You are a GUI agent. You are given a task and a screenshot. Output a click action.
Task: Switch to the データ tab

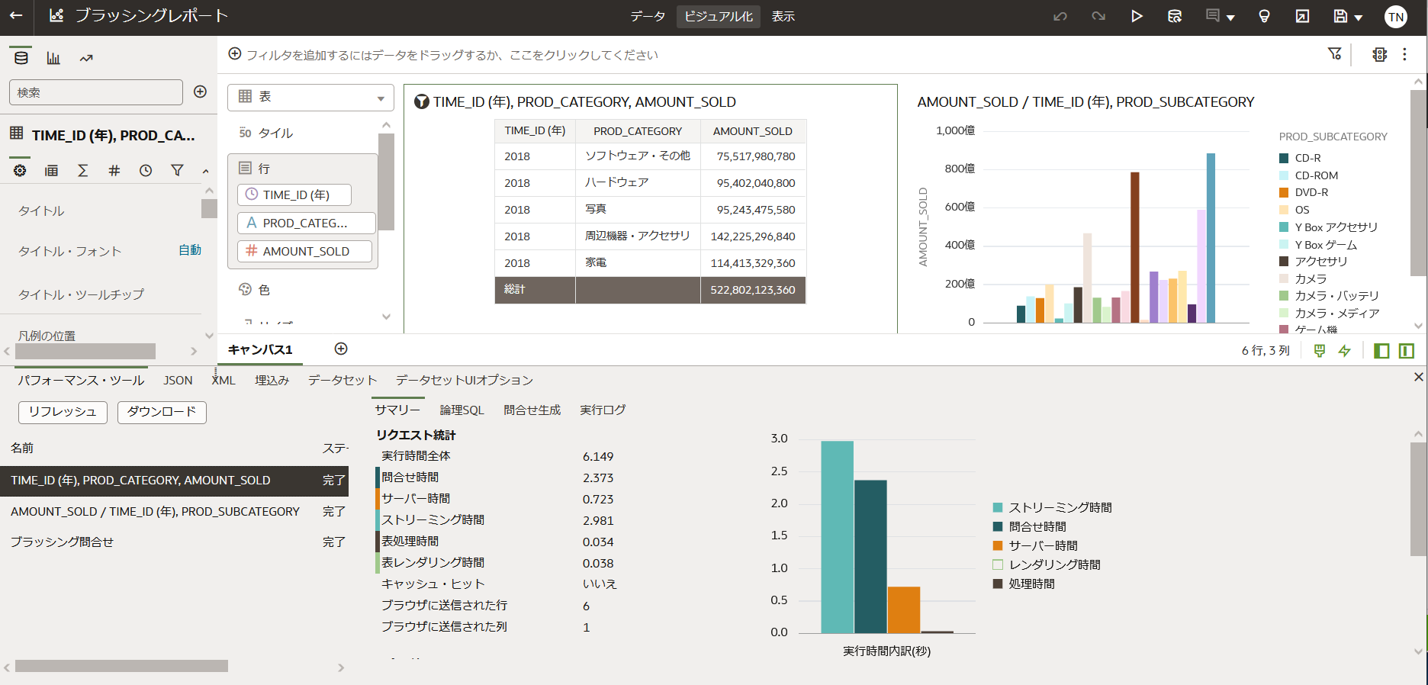pos(648,16)
